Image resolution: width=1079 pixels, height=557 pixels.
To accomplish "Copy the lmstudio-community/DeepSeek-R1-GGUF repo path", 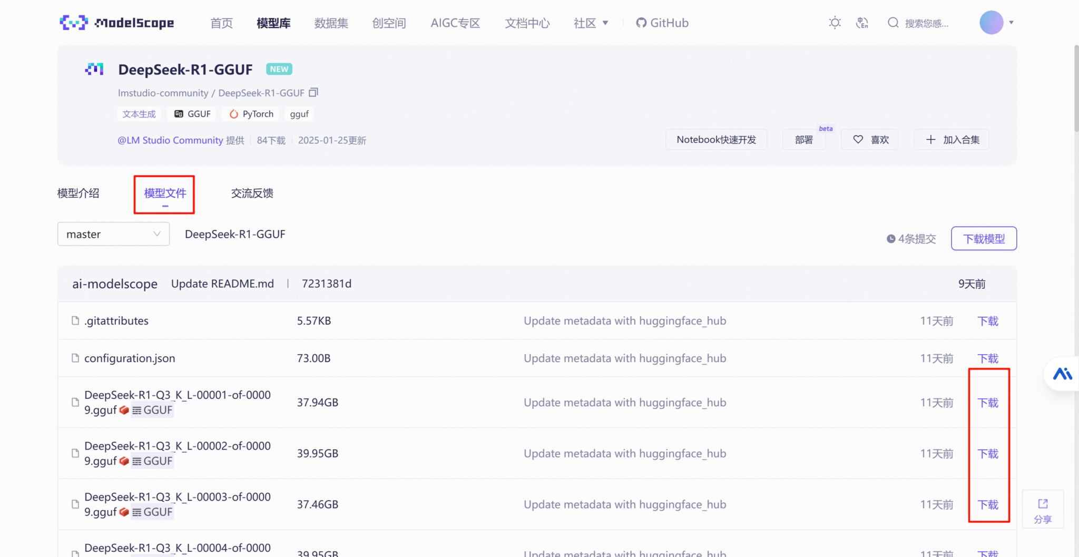I will click(x=313, y=92).
